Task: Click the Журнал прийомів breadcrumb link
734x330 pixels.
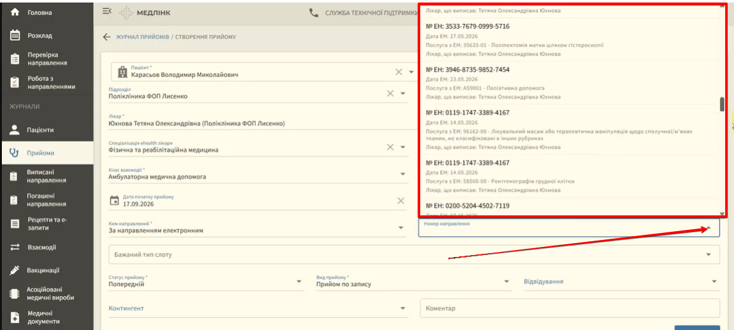Action: 143,37
